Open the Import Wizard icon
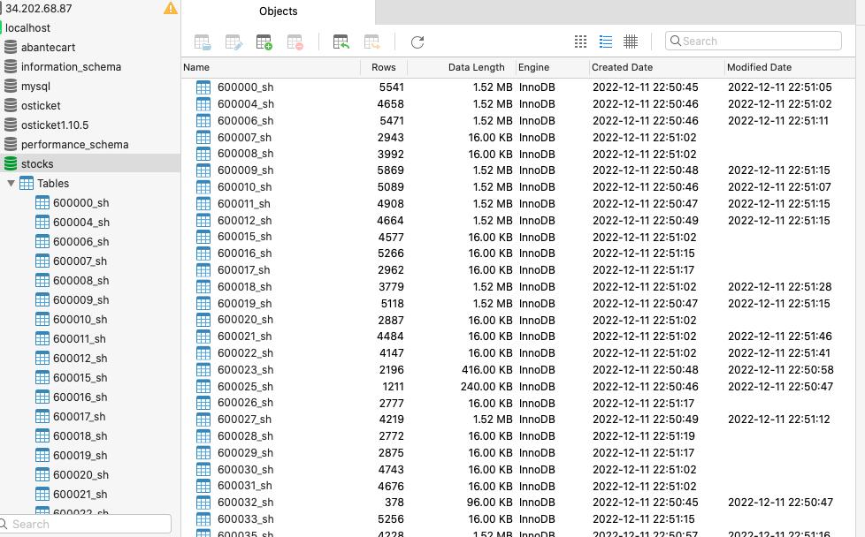Viewport: 865px width, 537px height. pos(341,42)
